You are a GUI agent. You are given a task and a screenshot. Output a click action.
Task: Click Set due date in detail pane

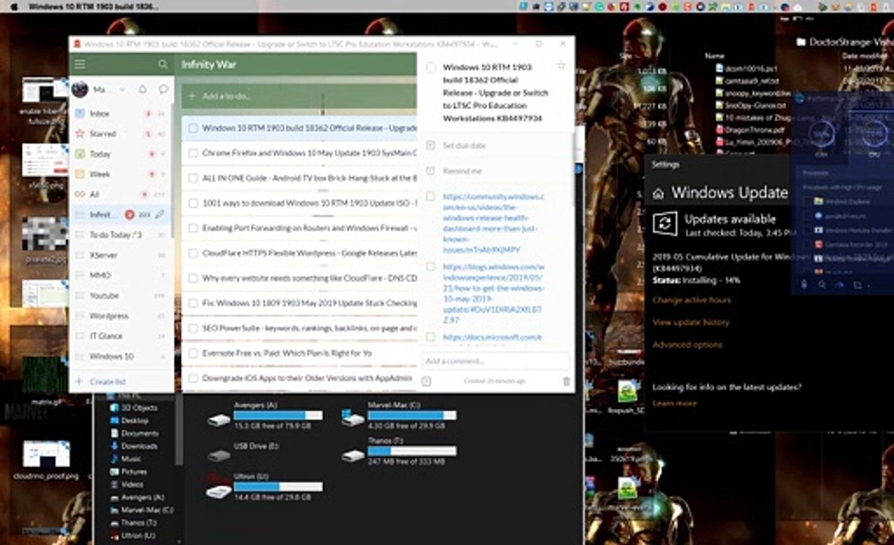pyautogui.click(x=464, y=145)
